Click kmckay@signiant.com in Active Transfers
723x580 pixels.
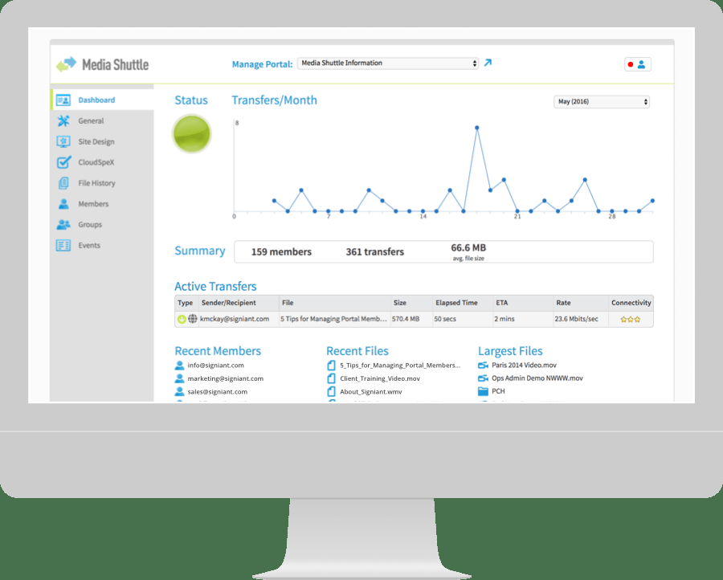click(235, 319)
